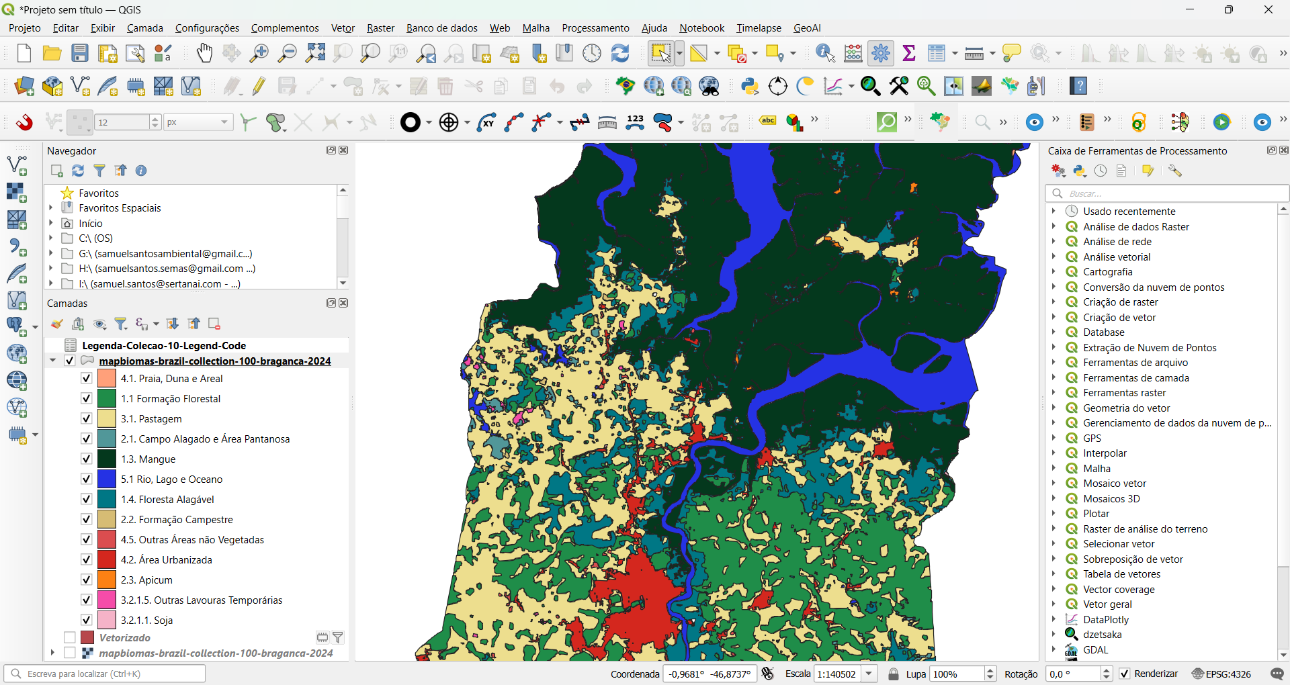Image resolution: width=1290 pixels, height=685 pixels.
Task: Select the Identify Features tool
Action: (825, 53)
